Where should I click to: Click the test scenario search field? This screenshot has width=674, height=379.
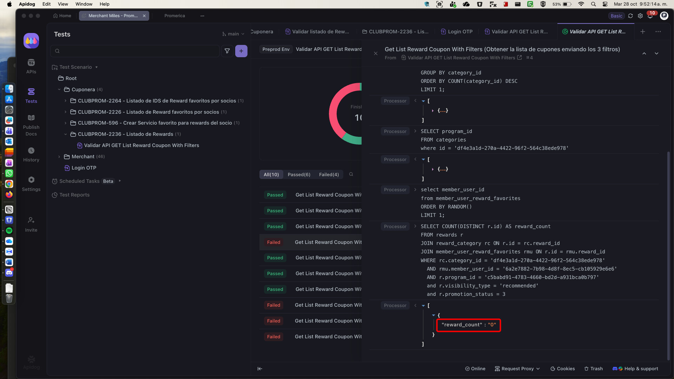pos(135,51)
